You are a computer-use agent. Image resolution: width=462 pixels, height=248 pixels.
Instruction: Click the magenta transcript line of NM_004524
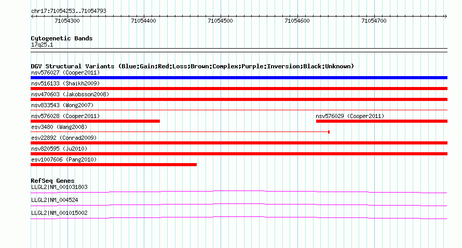point(239,205)
